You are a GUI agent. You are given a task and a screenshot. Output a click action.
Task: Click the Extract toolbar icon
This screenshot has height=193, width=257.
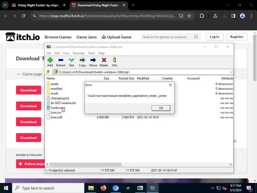point(61,62)
